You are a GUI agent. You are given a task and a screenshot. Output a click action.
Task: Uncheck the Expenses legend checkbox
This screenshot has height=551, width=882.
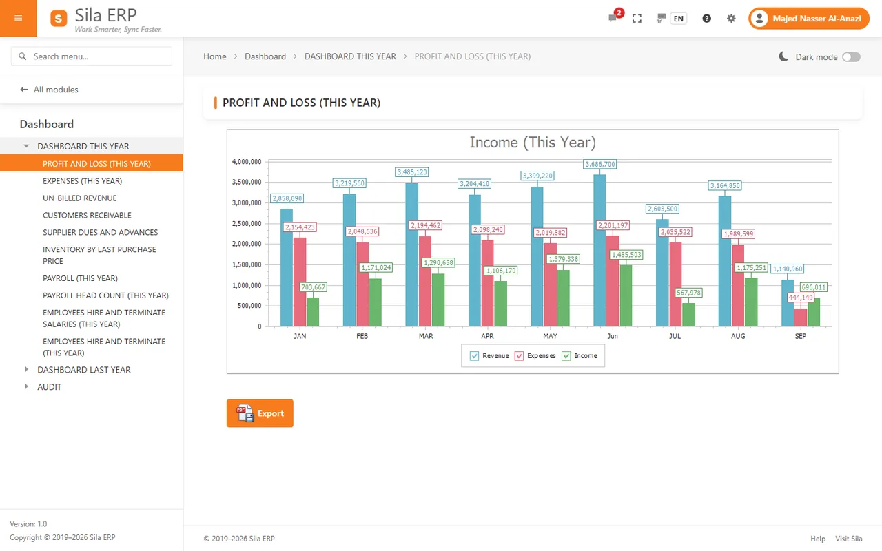(x=519, y=356)
